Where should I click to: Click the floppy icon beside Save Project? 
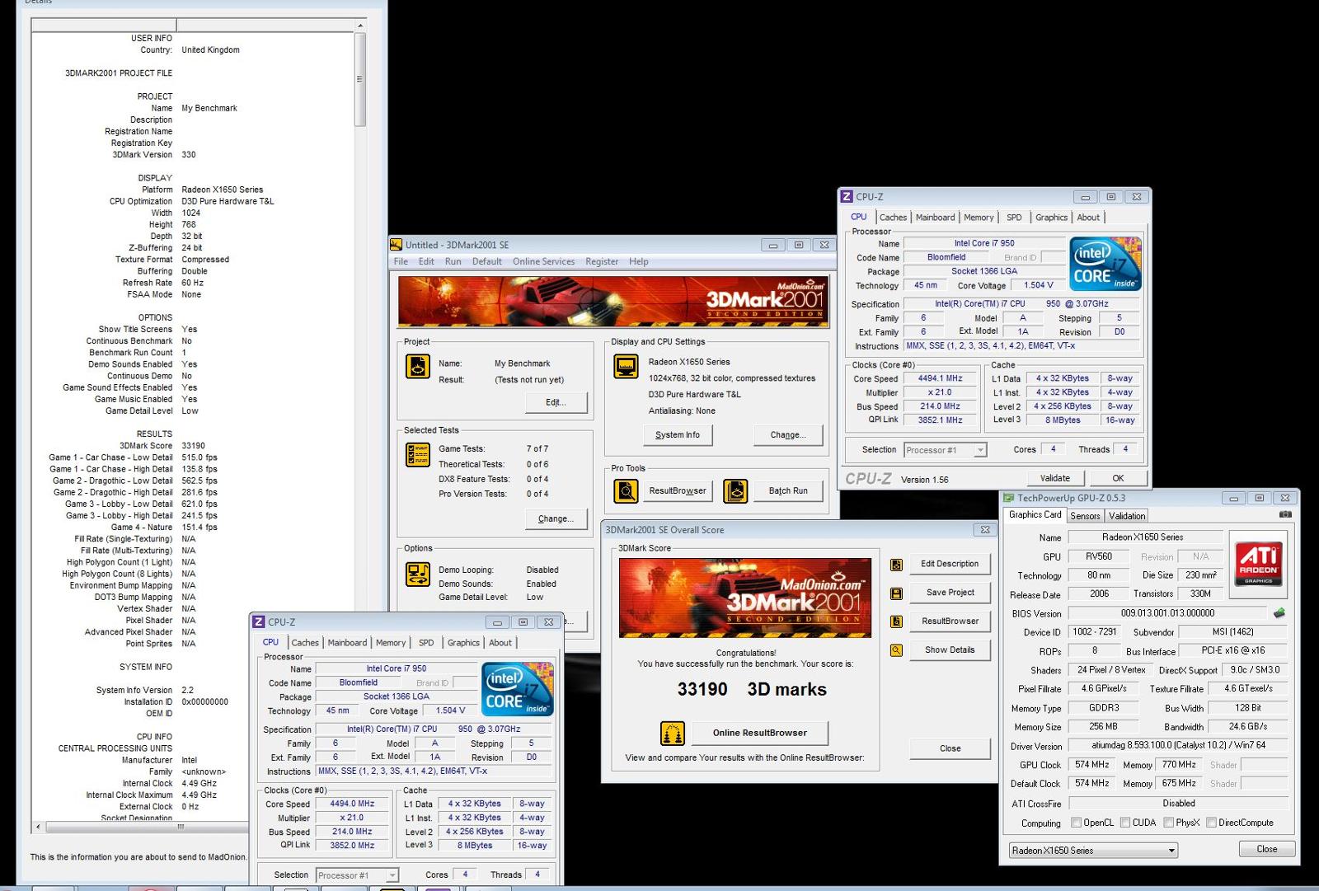click(x=896, y=593)
